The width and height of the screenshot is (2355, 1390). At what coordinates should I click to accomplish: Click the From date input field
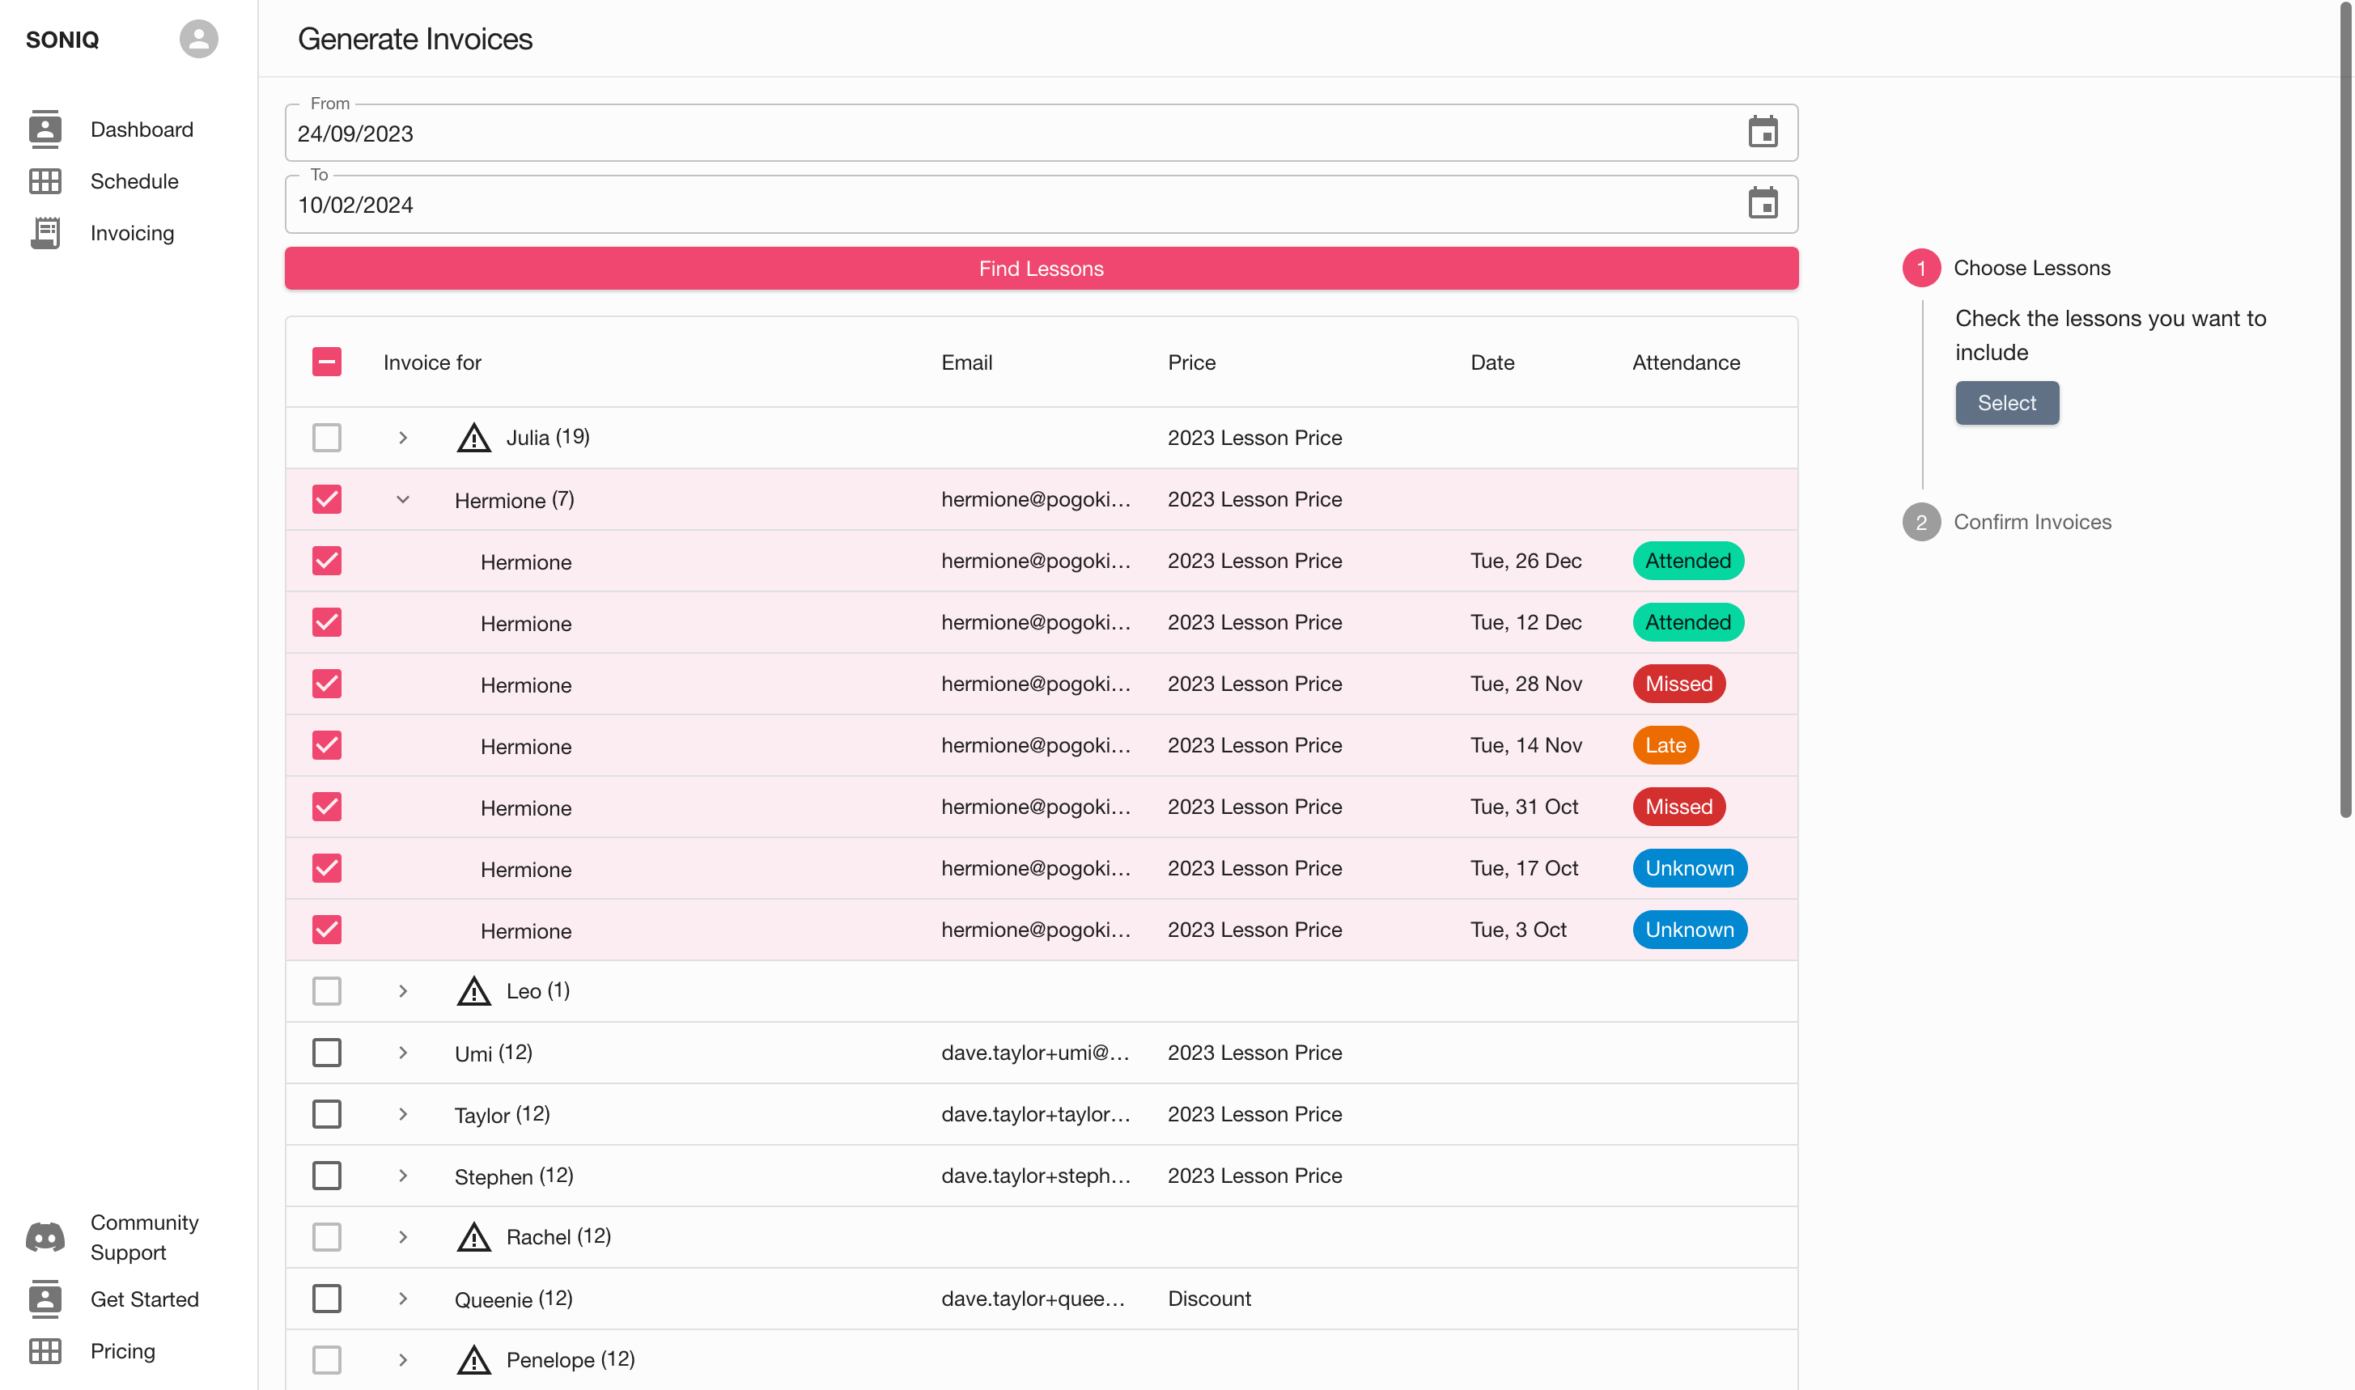[x=1041, y=133]
